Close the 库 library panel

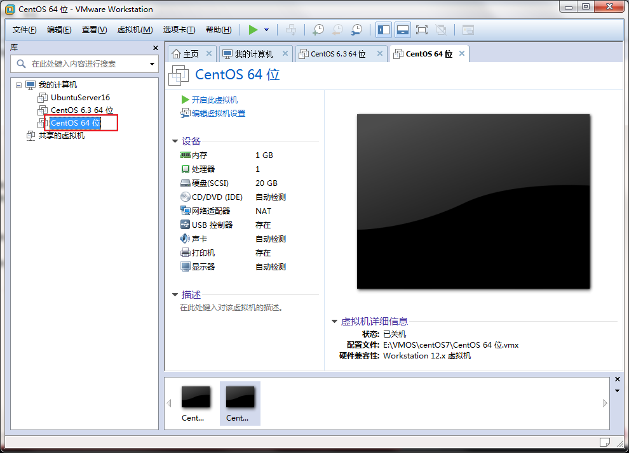point(156,48)
